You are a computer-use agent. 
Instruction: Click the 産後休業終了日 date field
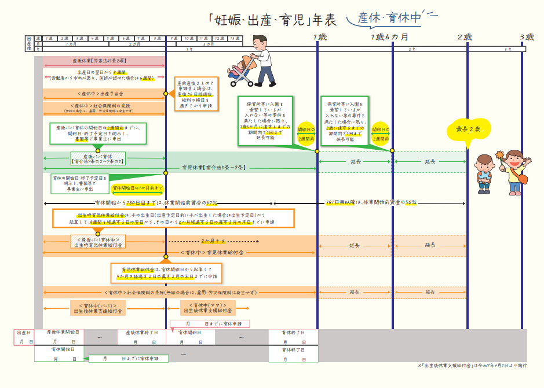(141, 337)
